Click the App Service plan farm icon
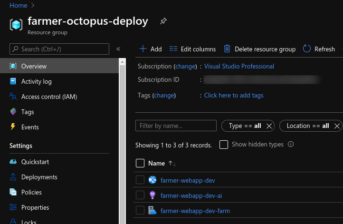Image resolution: width=343 pixels, height=224 pixels. (152, 210)
